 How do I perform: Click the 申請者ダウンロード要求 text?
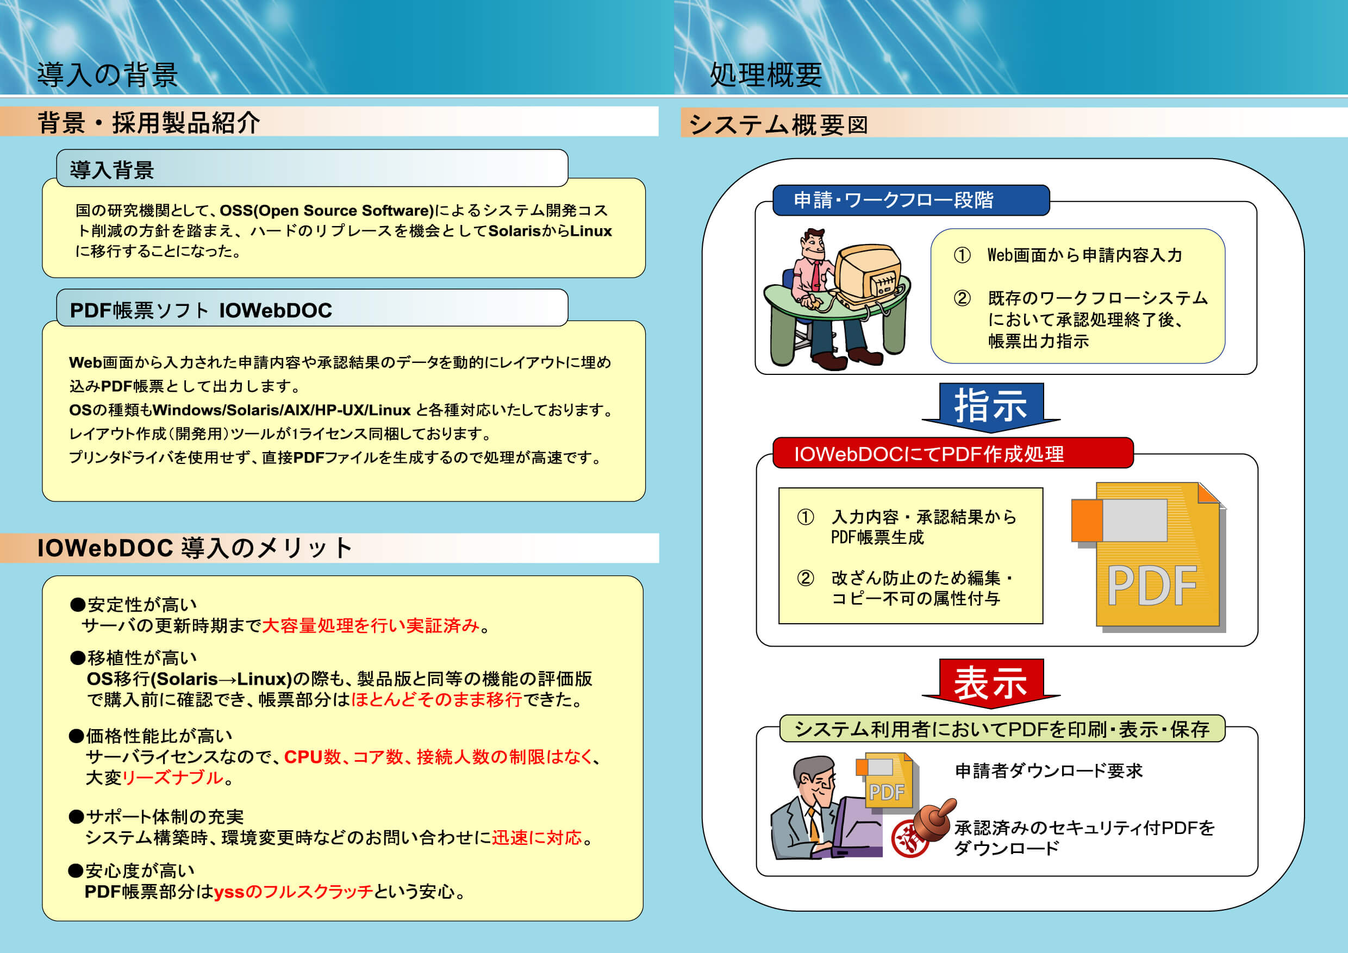[1049, 770]
